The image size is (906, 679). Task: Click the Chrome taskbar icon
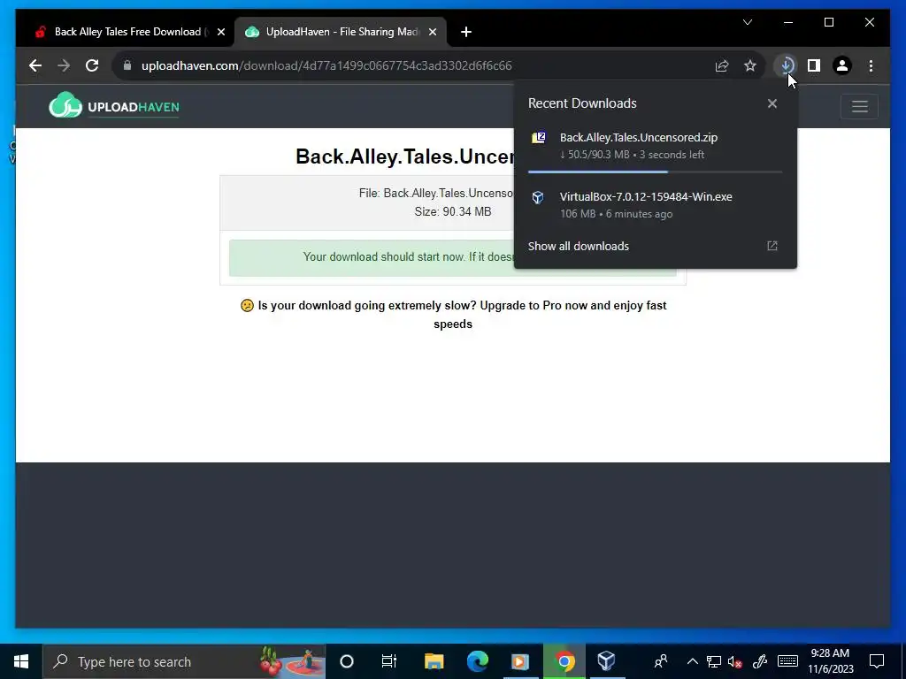pos(564,661)
